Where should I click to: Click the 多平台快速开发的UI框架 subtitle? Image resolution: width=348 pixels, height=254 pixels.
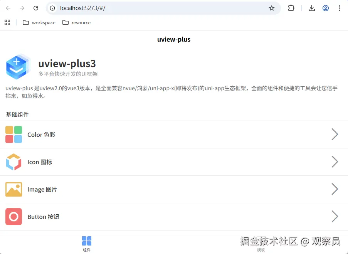(x=68, y=74)
